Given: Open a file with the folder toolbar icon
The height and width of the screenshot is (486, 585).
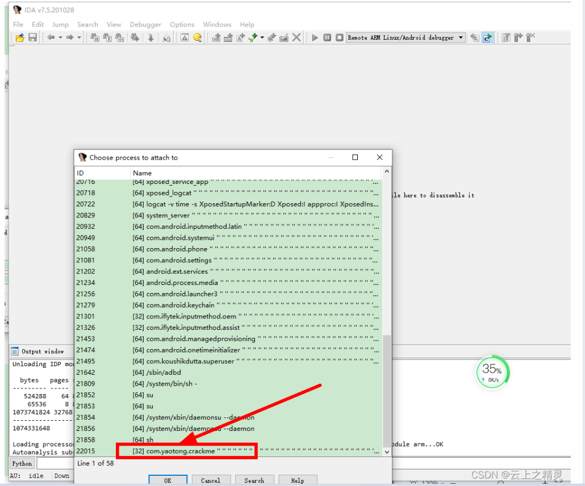Looking at the screenshot, I should 20,37.
